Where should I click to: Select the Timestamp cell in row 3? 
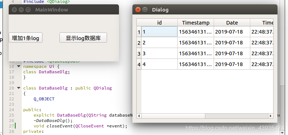tap(196, 53)
